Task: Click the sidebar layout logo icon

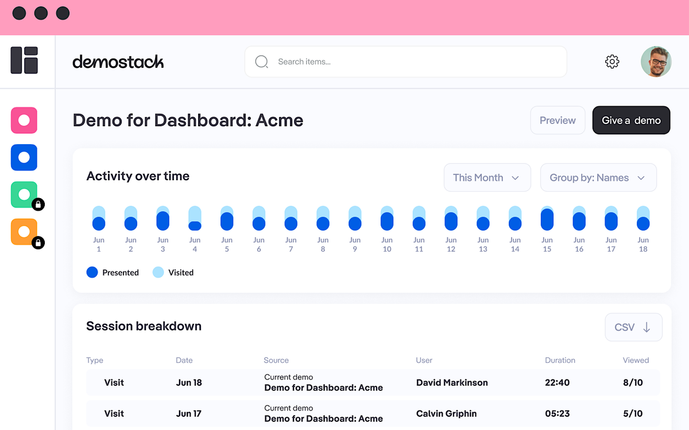Action: pyautogui.click(x=24, y=60)
